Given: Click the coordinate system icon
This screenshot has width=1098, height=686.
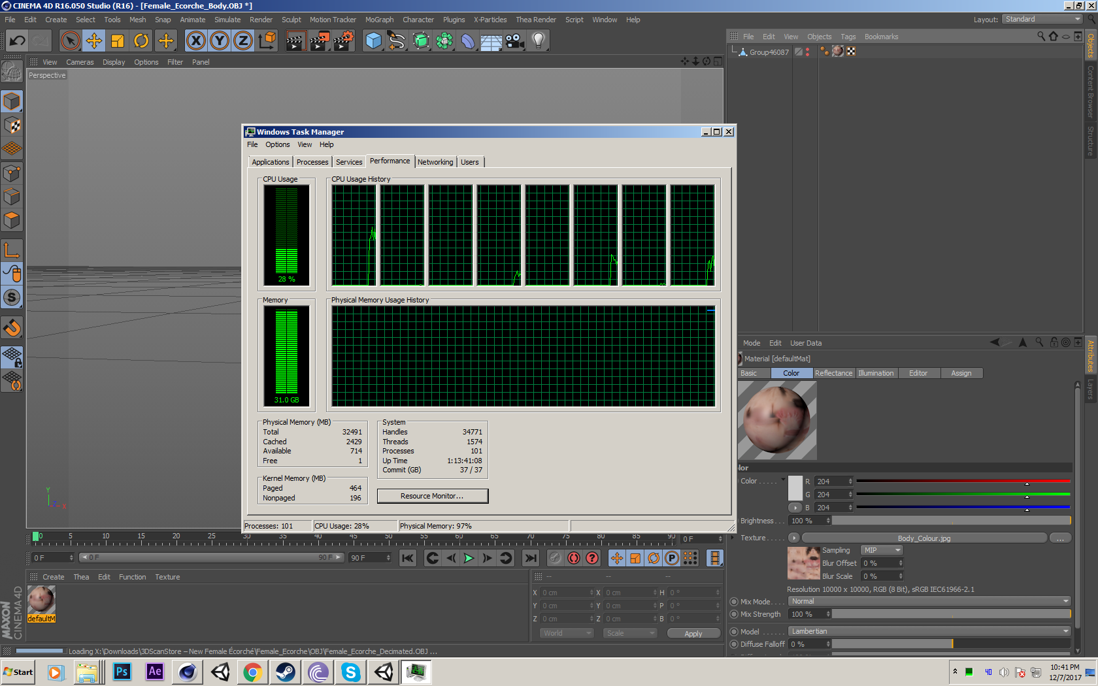Looking at the screenshot, I should click(267, 41).
